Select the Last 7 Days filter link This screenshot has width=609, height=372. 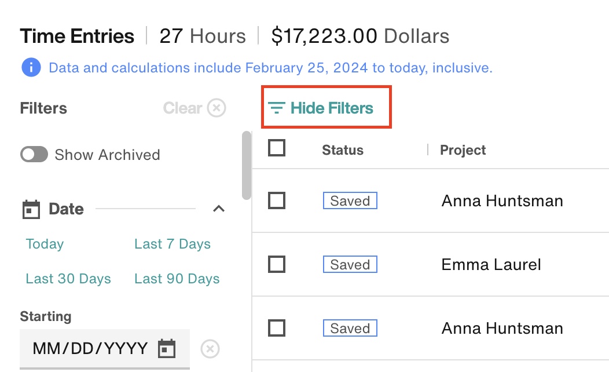tap(172, 244)
